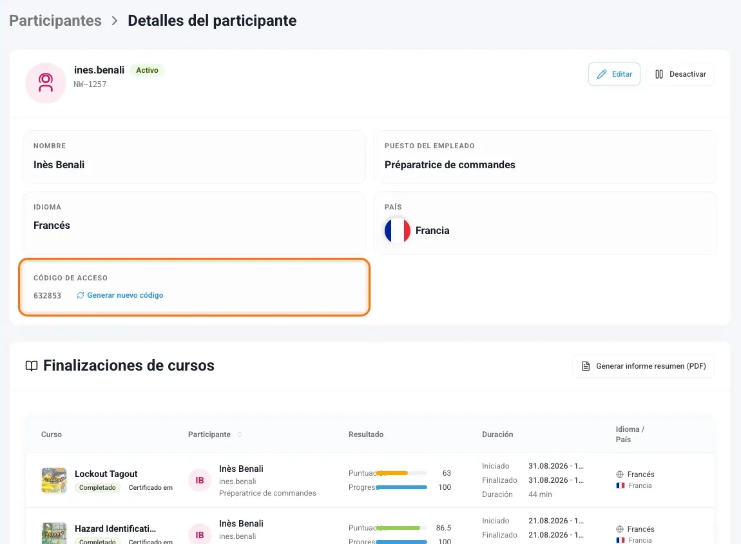Screen dimensions: 741x544
Task: Click the Inès Benali name value
Action: pyautogui.click(x=59, y=165)
